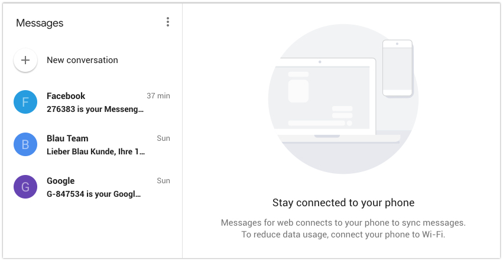The height and width of the screenshot is (261, 503).
Task: Select the G-847534 verification message preview
Action: point(93,194)
